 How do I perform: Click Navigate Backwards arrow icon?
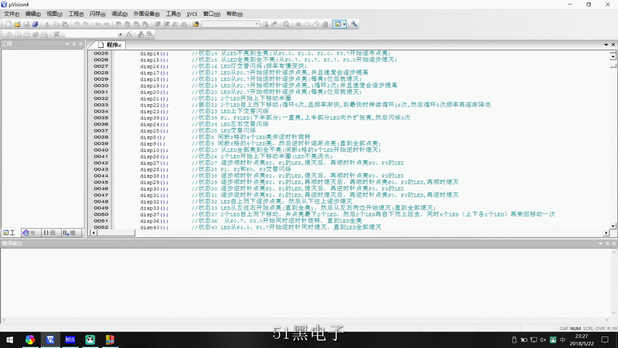pyautogui.click(x=98, y=24)
